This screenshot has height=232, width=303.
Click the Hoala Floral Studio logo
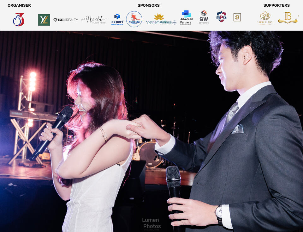click(94, 20)
